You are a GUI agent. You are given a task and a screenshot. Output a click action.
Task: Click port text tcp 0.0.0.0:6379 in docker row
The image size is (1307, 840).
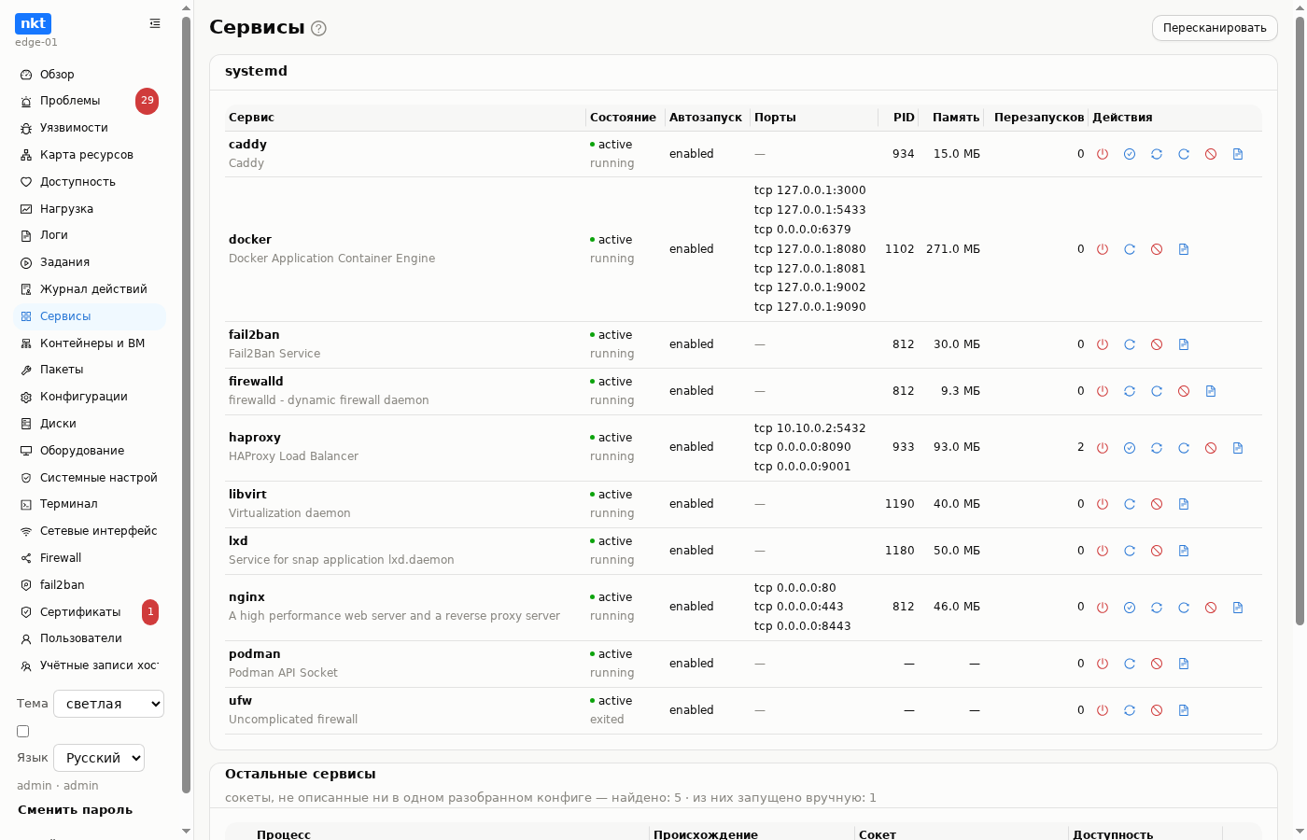(803, 230)
